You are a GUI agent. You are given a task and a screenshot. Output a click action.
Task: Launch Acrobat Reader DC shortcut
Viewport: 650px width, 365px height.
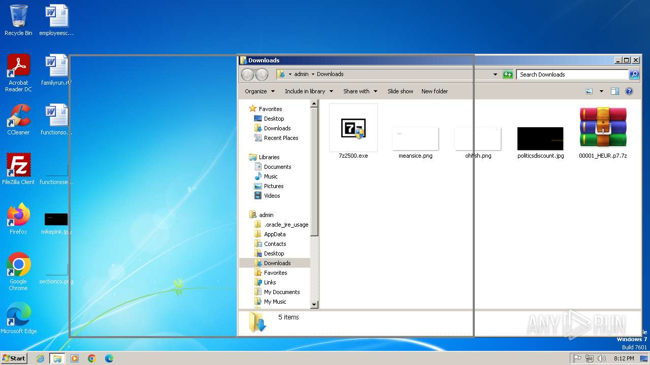pyautogui.click(x=18, y=73)
